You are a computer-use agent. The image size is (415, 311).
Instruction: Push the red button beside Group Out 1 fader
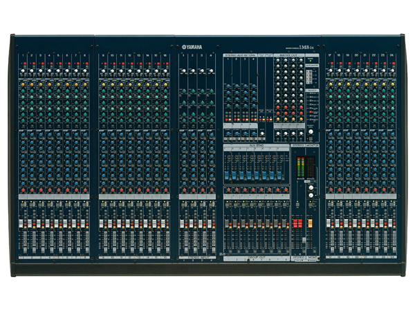[230, 224]
